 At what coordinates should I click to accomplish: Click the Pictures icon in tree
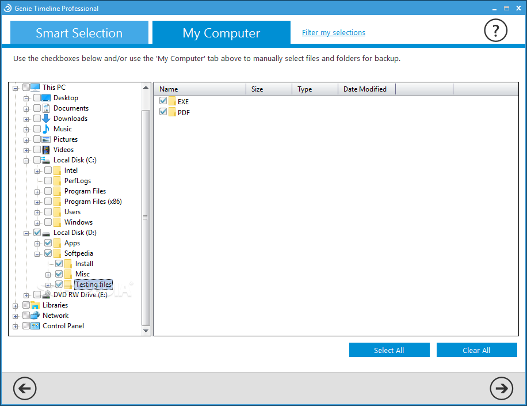pyautogui.click(x=46, y=139)
